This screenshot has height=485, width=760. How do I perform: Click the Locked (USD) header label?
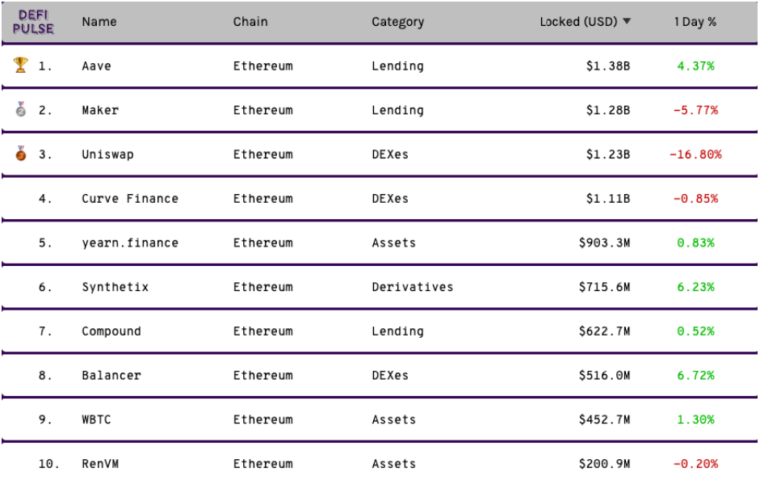(579, 22)
